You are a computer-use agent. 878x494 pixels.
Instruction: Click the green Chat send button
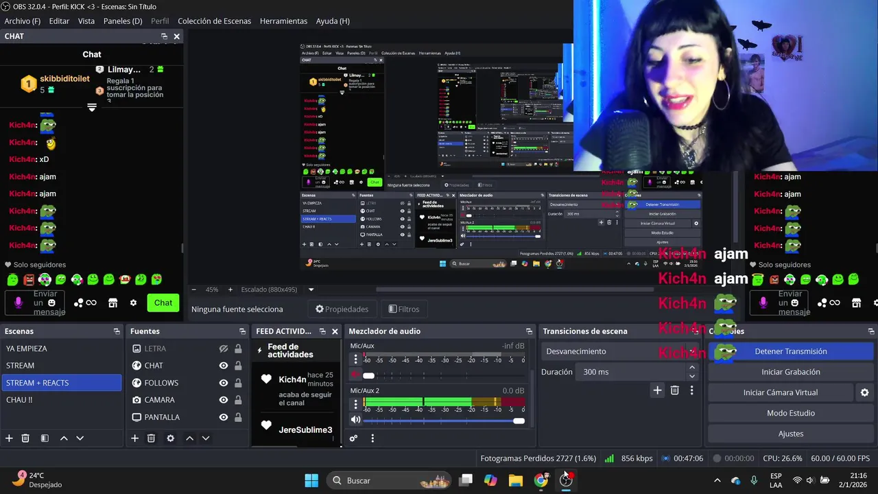[163, 303]
